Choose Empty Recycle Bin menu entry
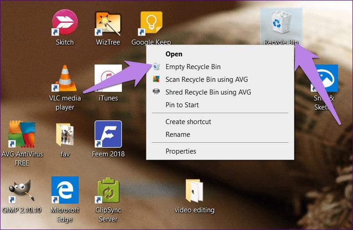The width and height of the screenshot is (353, 230). [x=193, y=67]
